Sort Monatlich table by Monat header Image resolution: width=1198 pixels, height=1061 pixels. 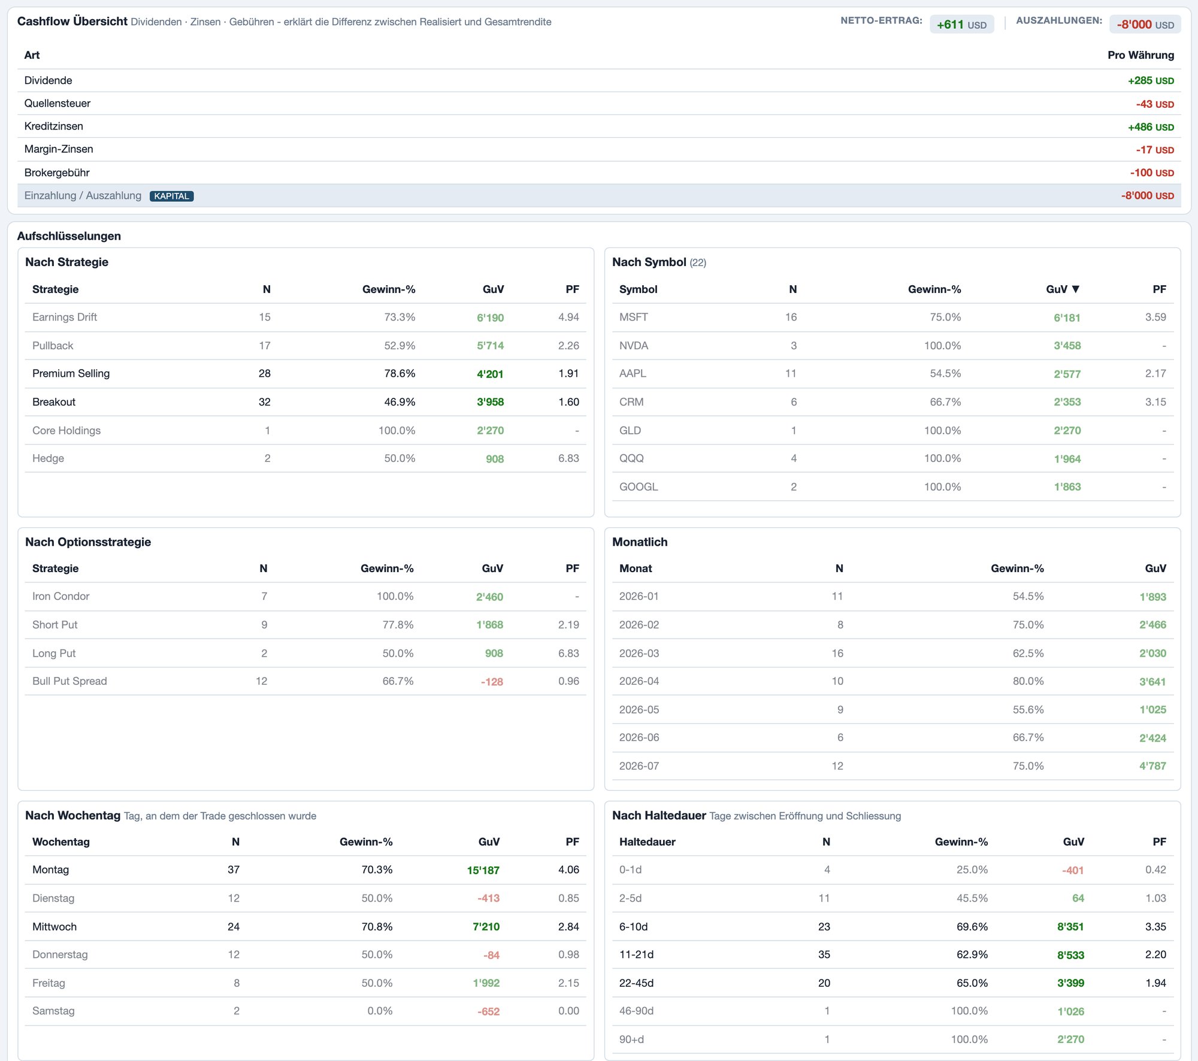pos(636,569)
